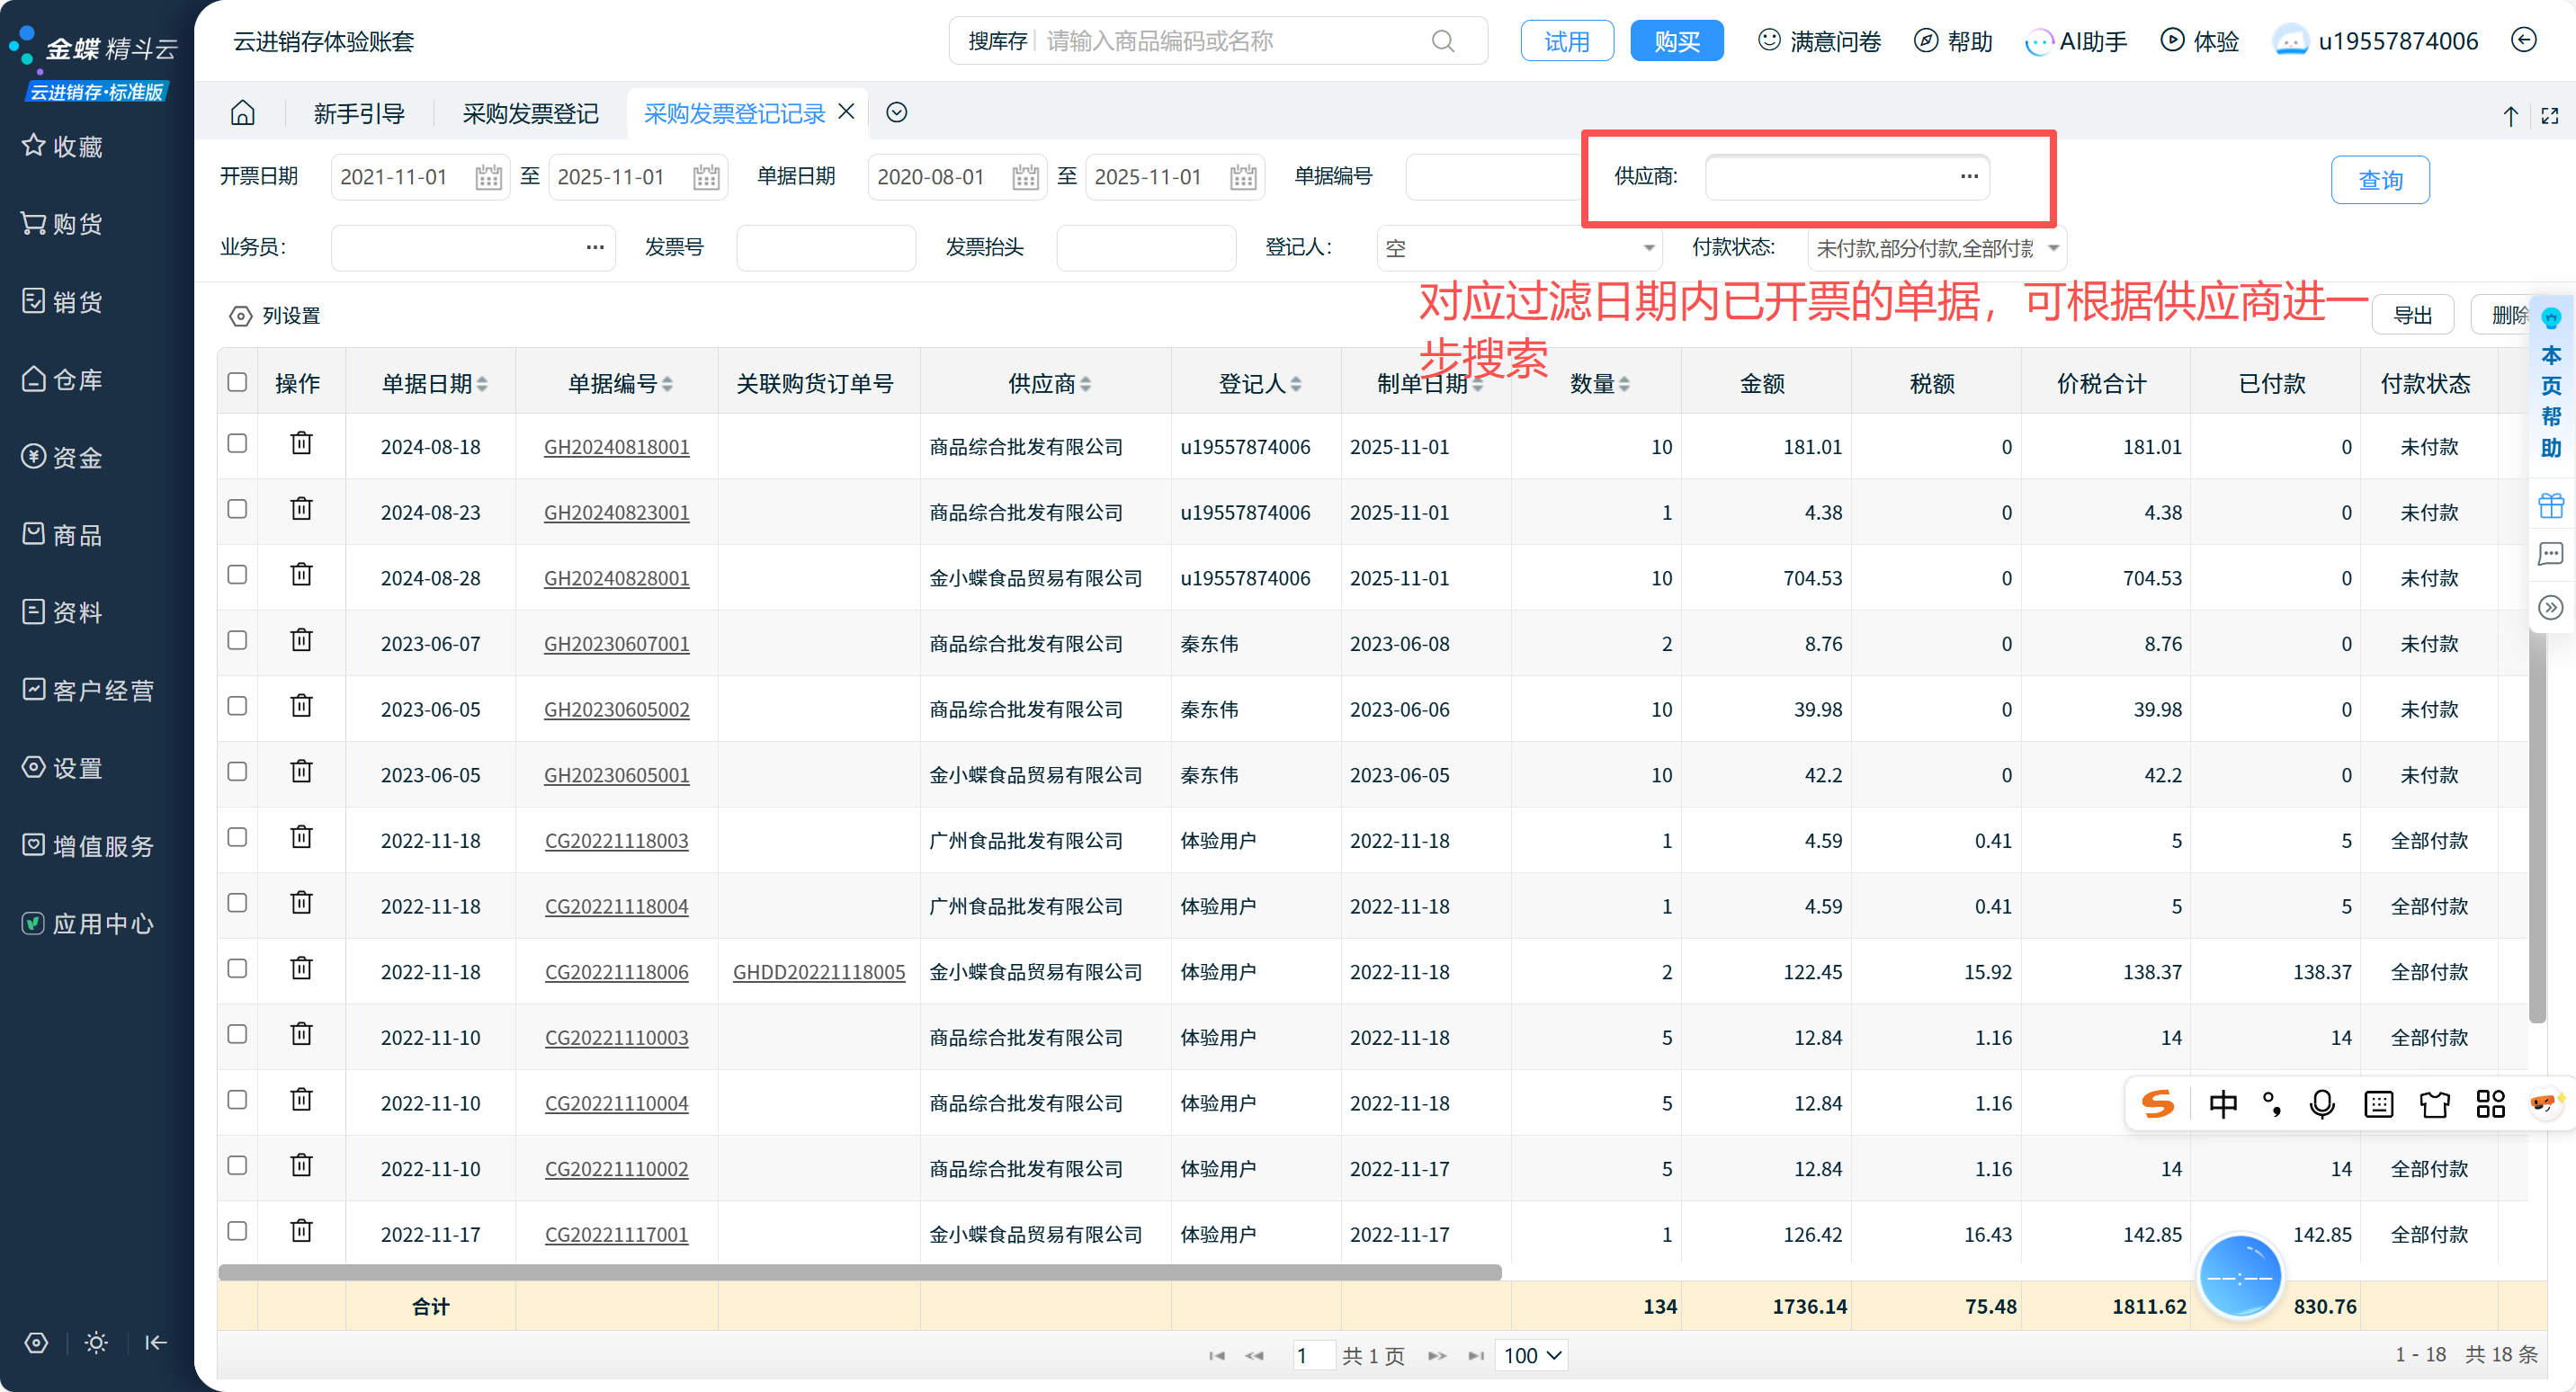Open 列设置 column settings gear
The image size is (2576, 1392).
[240, 316]
